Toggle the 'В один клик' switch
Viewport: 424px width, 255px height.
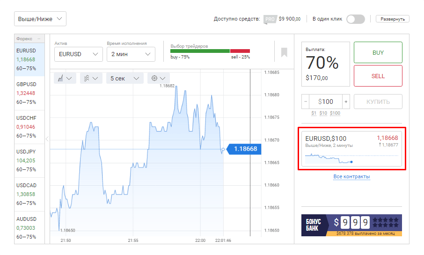click(x=355, y=19)
